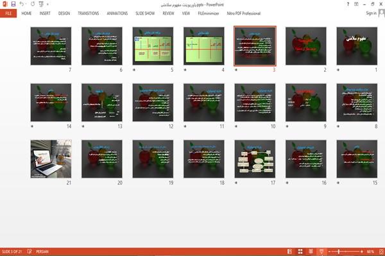
Task: Switch to Reading View from status bar
Action: coord(311,252)
